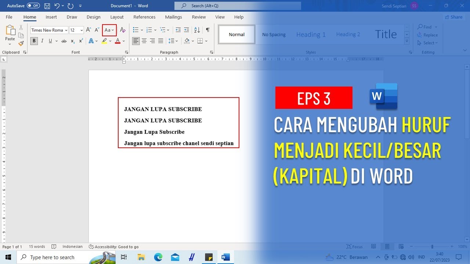Switch to the Layout tab
Image resolution: width=470 pixels, height=264 pixels.
click(117, 17)
